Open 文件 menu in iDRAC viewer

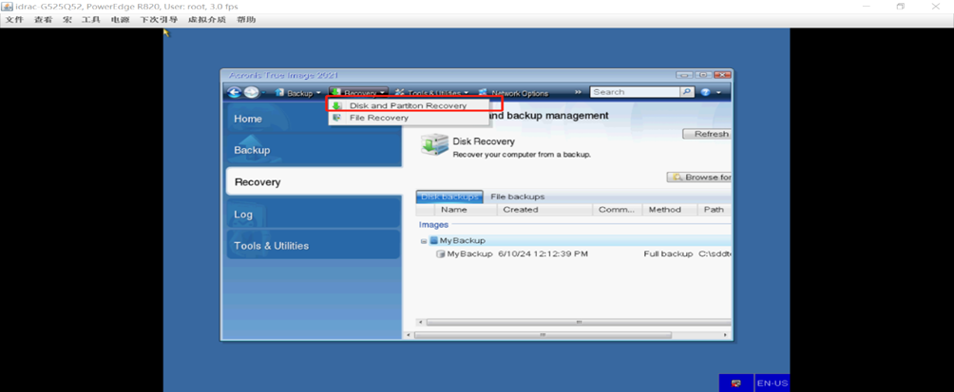[14, 19]
